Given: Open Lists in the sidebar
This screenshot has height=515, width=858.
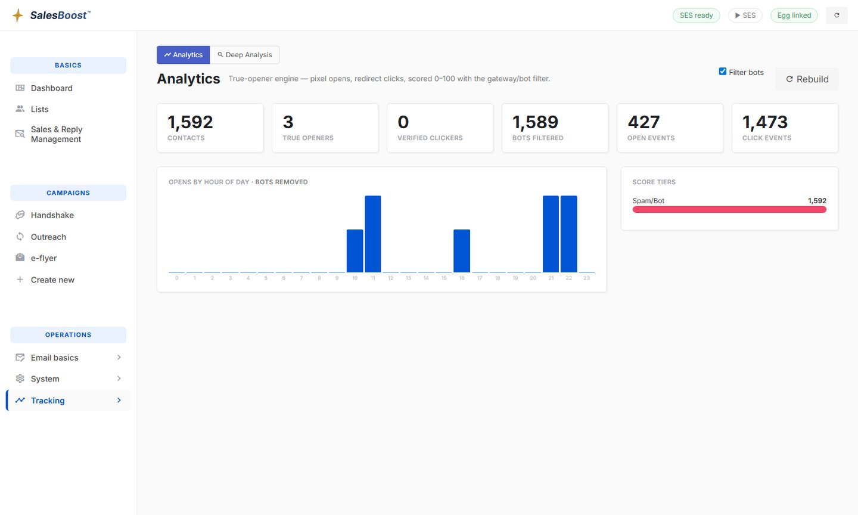Looking at the screenshot, I should coord(68,109).
